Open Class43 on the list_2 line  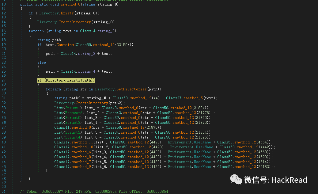(x=113, y=113)
